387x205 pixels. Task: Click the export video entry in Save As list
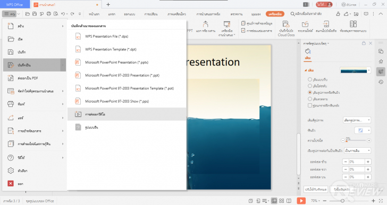[x=127, y=114]
